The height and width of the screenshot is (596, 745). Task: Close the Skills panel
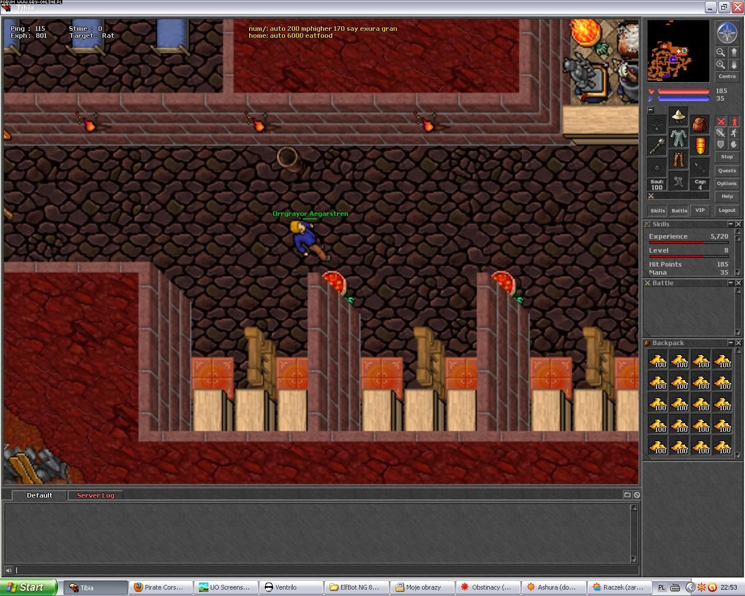(x=738, y=224)
